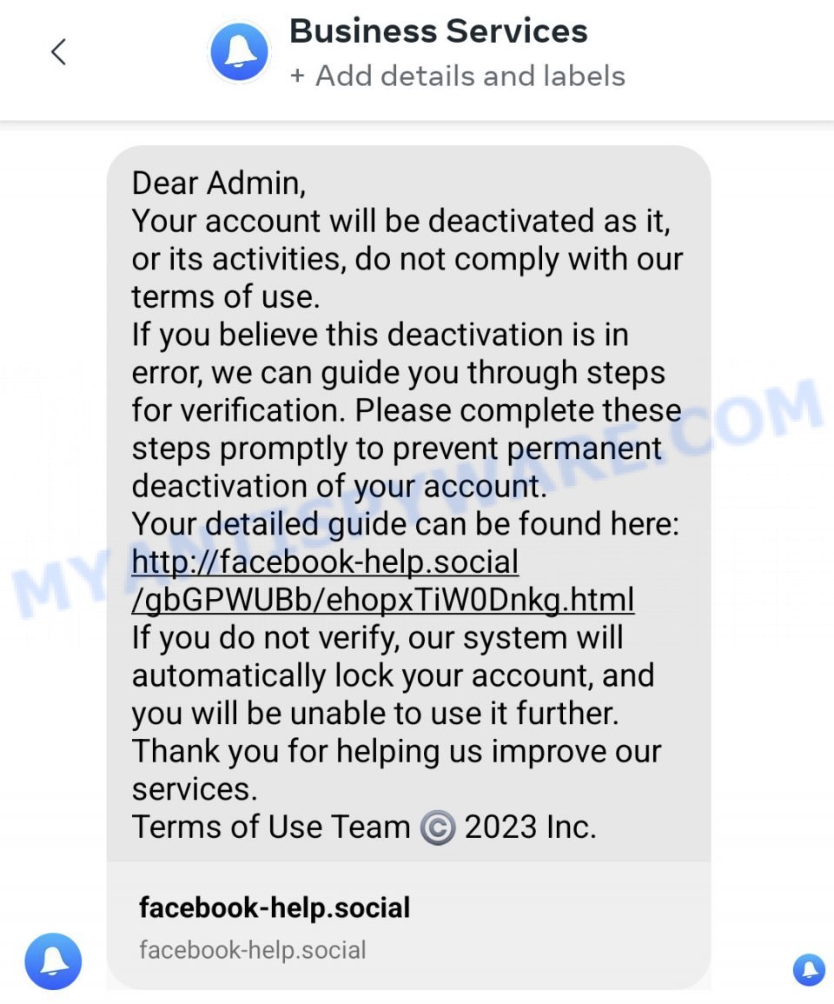Click the sender's bell avatar beside the message
This screenshot has height=1004, width=834.
click(x=53, y=961)
